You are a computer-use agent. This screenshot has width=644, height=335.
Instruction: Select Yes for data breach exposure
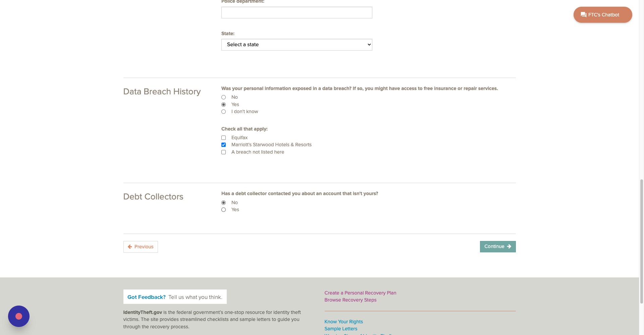224,105
